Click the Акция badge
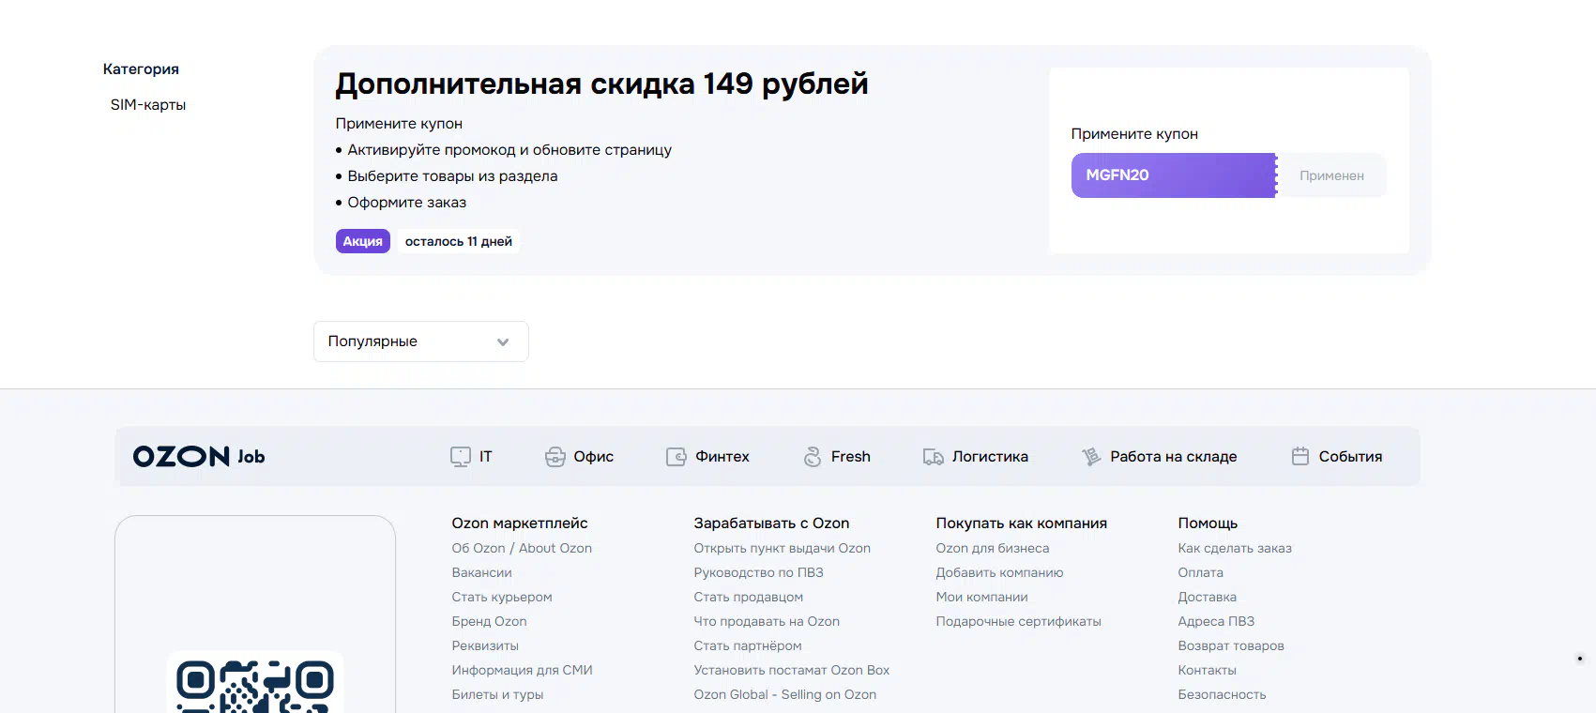 [x=363, y=241]
